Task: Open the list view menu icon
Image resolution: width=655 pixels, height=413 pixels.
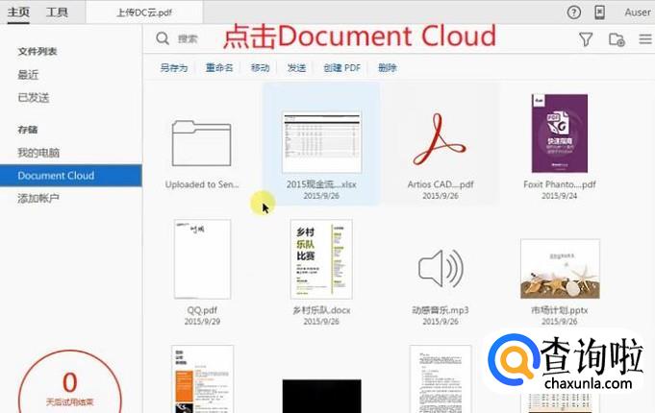Action: tap(645, 39)
